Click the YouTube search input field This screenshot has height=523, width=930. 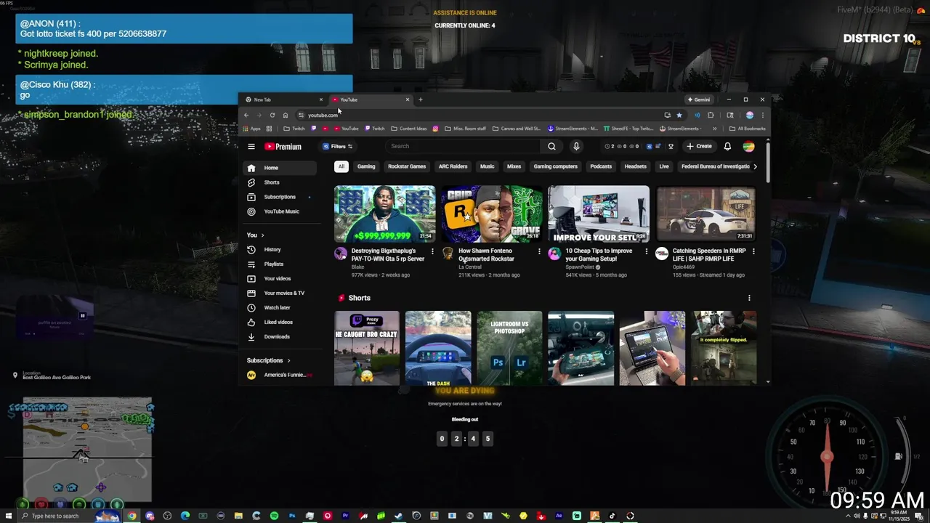click(x=463, y=146)
